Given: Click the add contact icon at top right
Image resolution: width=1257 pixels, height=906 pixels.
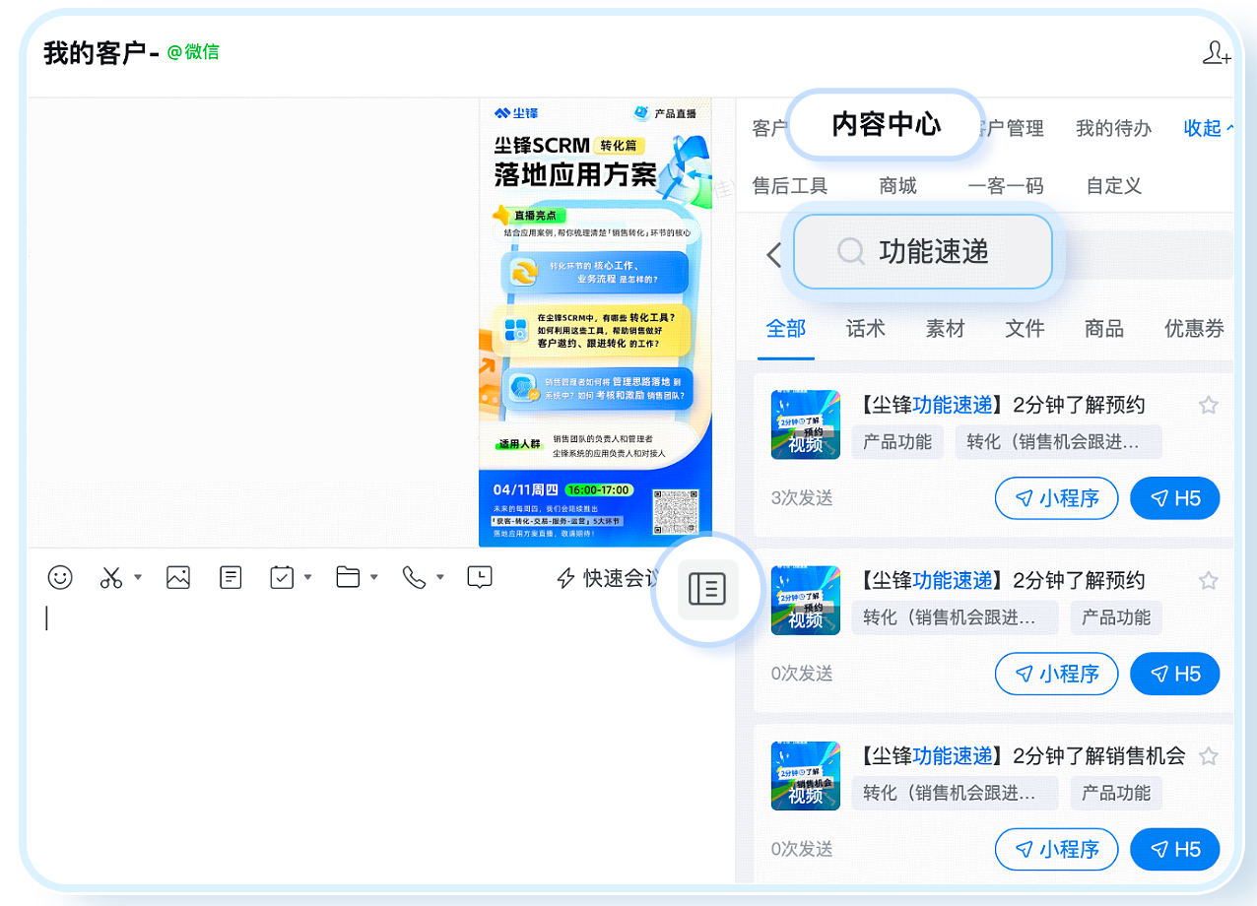Looking at the screenshot, I should pyautogui.click(x=1217, y=53).
